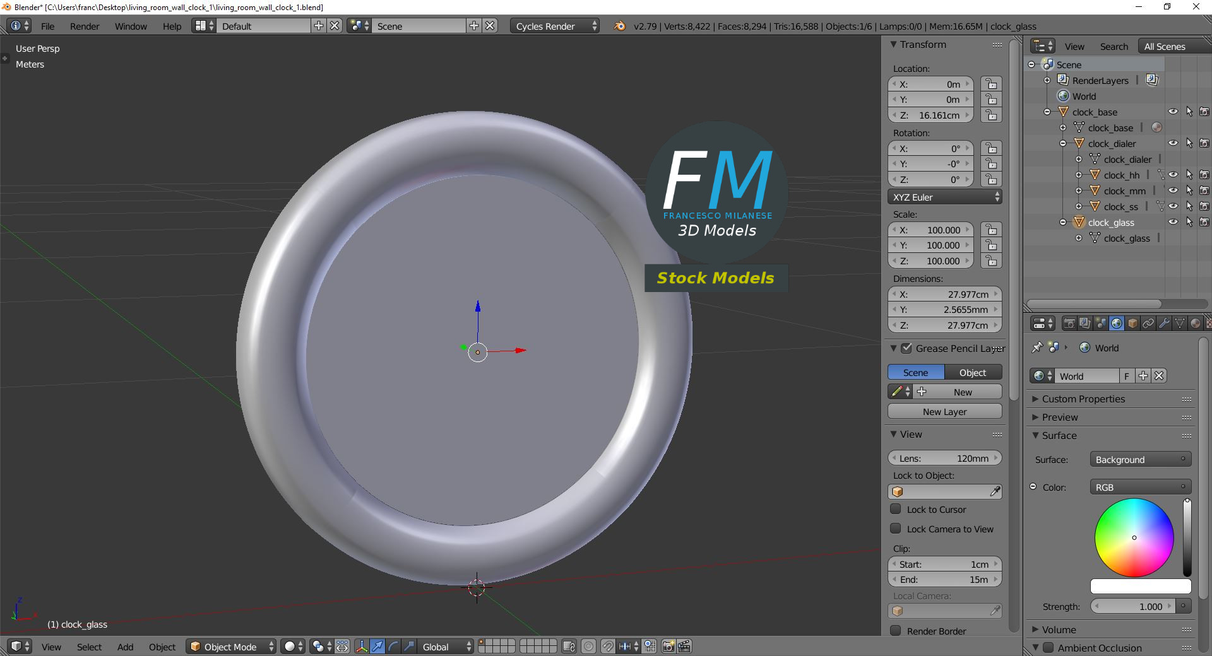Open the Scene properties tab

pos(1101,324)
